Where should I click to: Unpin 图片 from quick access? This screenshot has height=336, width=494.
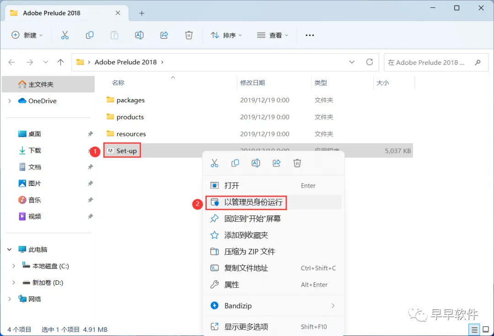(91, 183)
